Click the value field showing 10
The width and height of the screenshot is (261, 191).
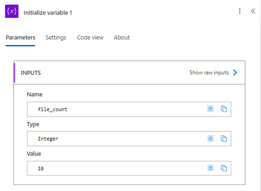(129, 168)
